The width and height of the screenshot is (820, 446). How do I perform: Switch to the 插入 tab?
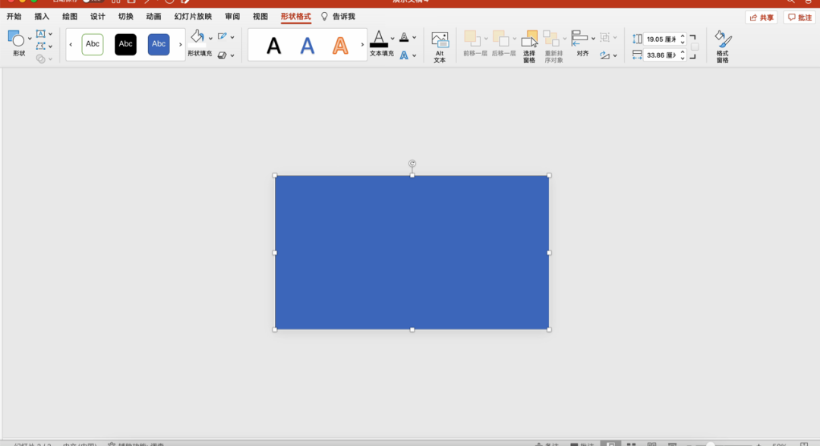point(42,17)
